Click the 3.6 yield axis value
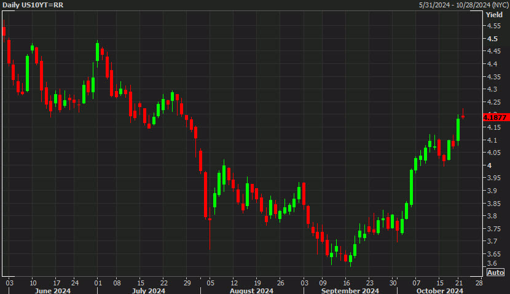Image resolution: width=510 pixels, height=294 pixels. (x=491, y=263)
